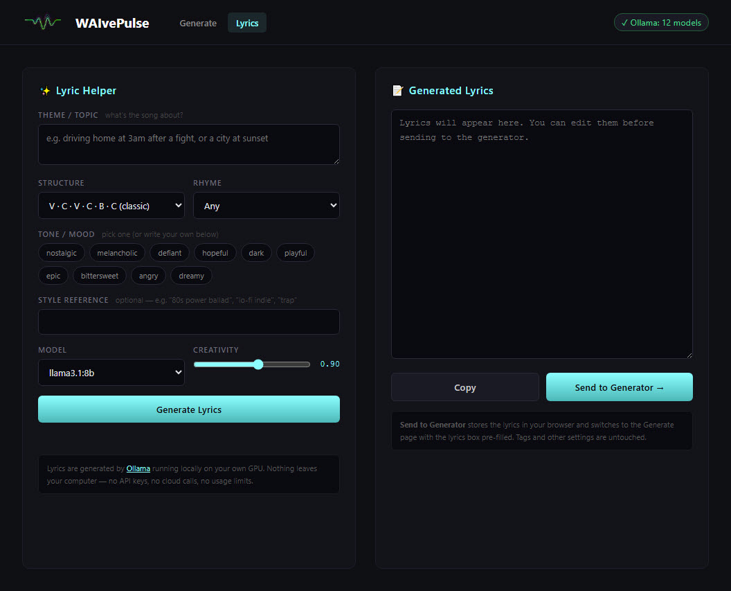
Task: Select the melancholic tone chip
Action: pyautogui.click(x=117, y=253)
